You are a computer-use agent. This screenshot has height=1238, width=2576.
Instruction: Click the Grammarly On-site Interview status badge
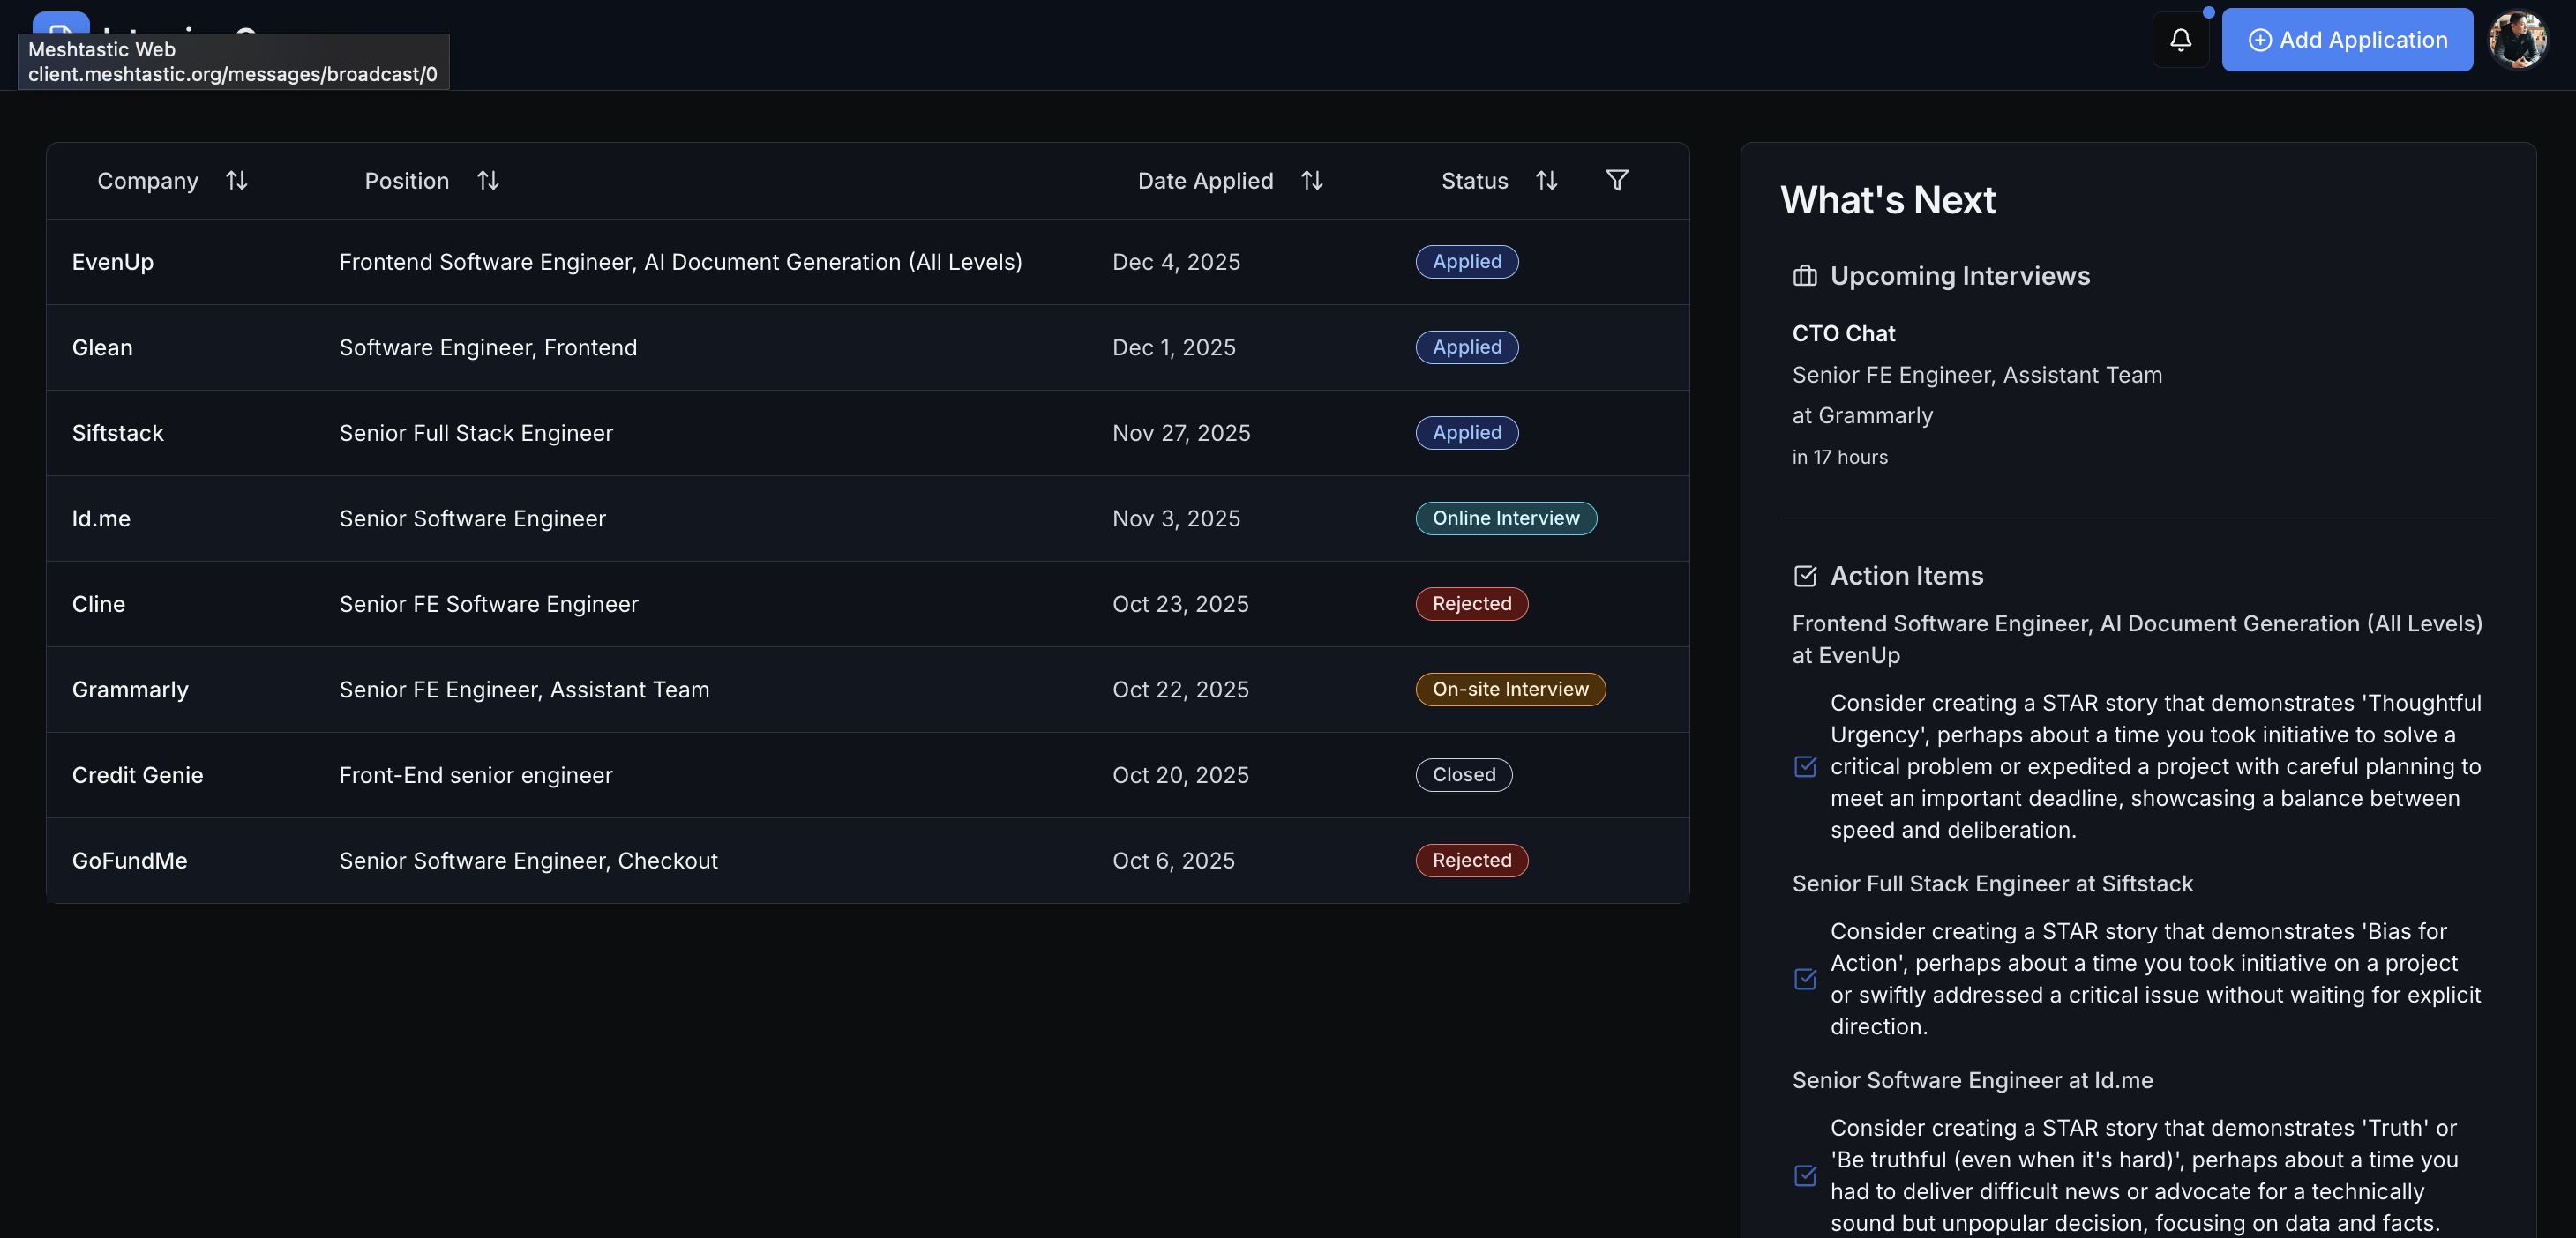(x=1509, y=690)
